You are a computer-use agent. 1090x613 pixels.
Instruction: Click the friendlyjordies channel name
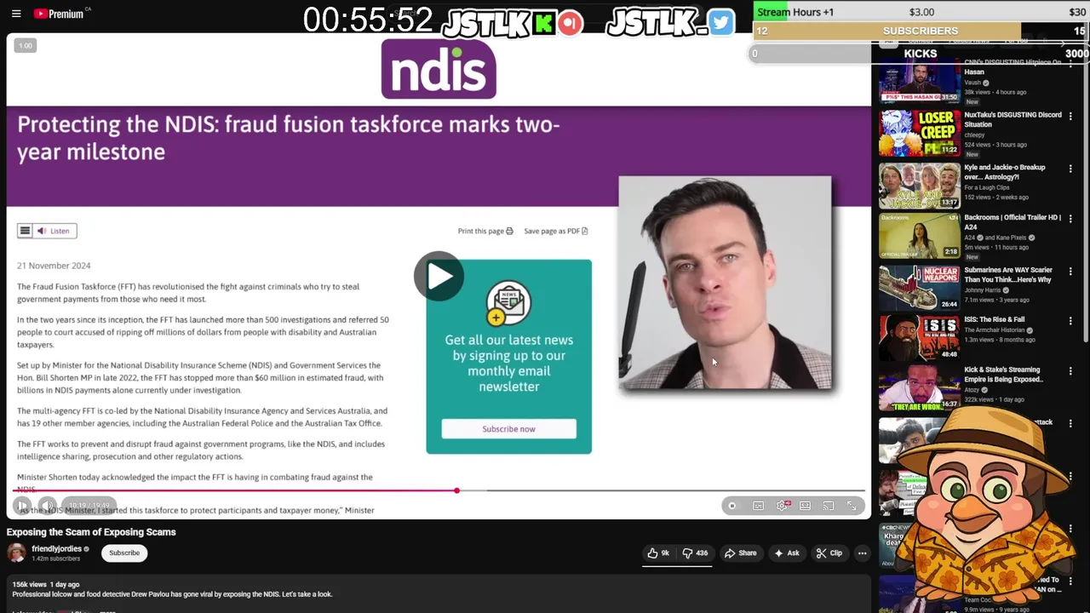pos(56,549)
